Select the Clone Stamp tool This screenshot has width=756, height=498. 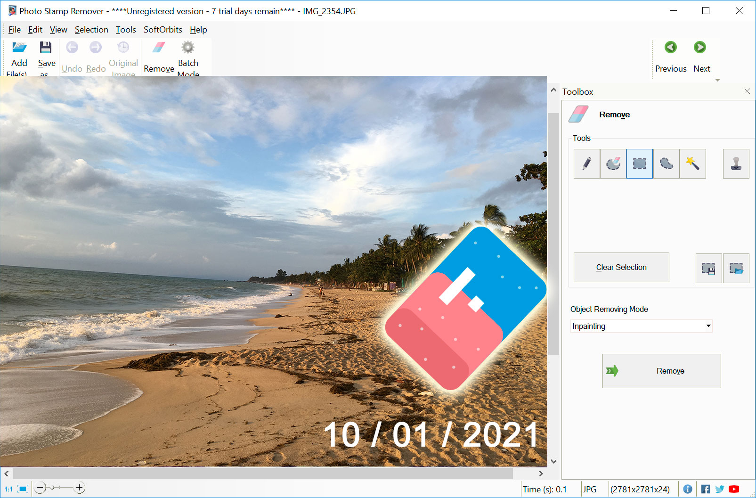[736, 163]
